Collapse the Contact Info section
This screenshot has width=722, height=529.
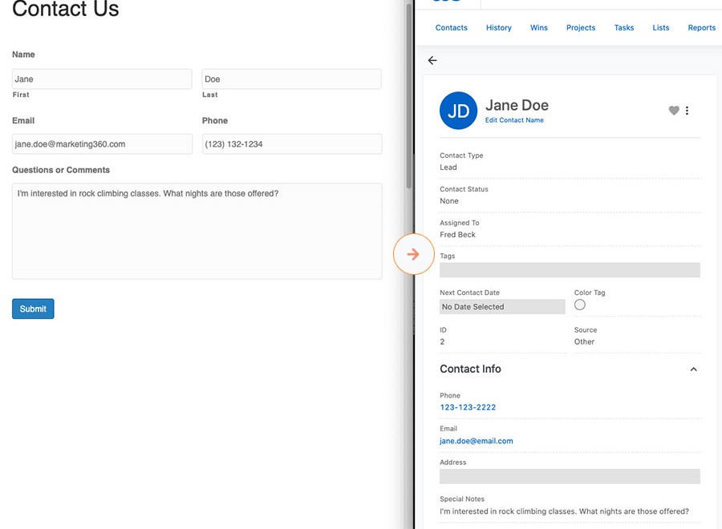(693, 369)
